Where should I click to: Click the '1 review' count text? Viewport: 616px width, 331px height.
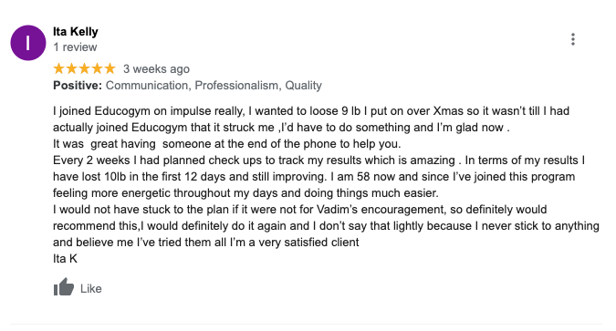(x=75, y=47)
